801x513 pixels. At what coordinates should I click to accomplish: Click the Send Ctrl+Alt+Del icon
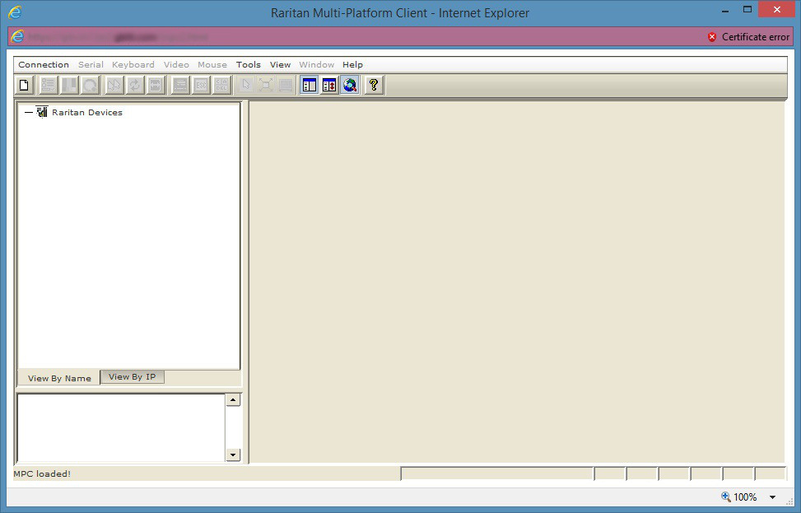tap(221, 85)
